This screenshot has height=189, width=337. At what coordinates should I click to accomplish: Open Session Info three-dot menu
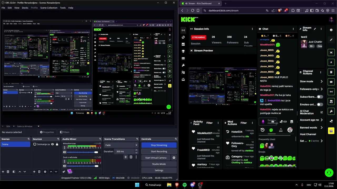pos(252,29)
